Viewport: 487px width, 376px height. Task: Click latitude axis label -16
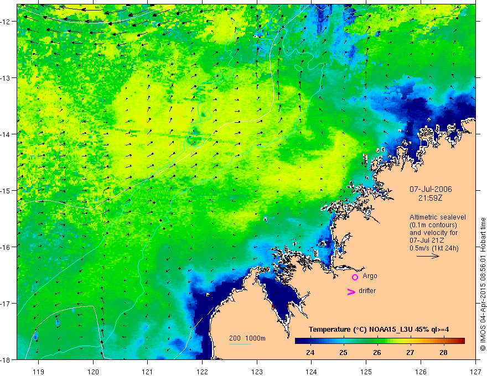[x=6, y=247]
